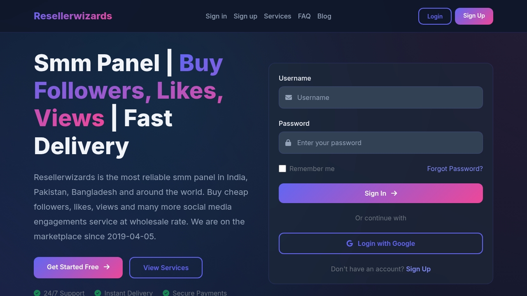
Task: Click the arrow icon on Sign In
Action: [x=394, y=193]
